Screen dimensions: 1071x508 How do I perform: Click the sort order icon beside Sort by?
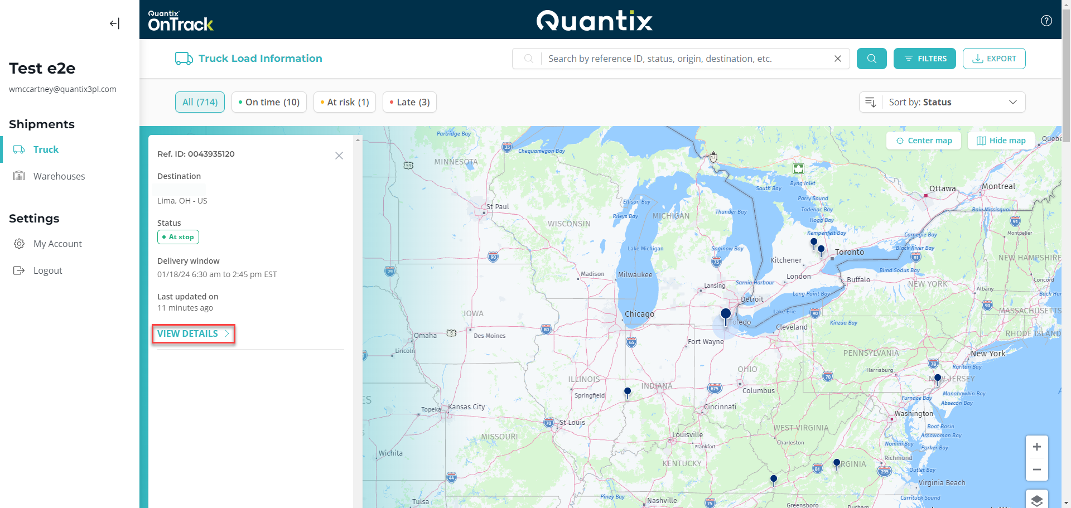point(870,102)
